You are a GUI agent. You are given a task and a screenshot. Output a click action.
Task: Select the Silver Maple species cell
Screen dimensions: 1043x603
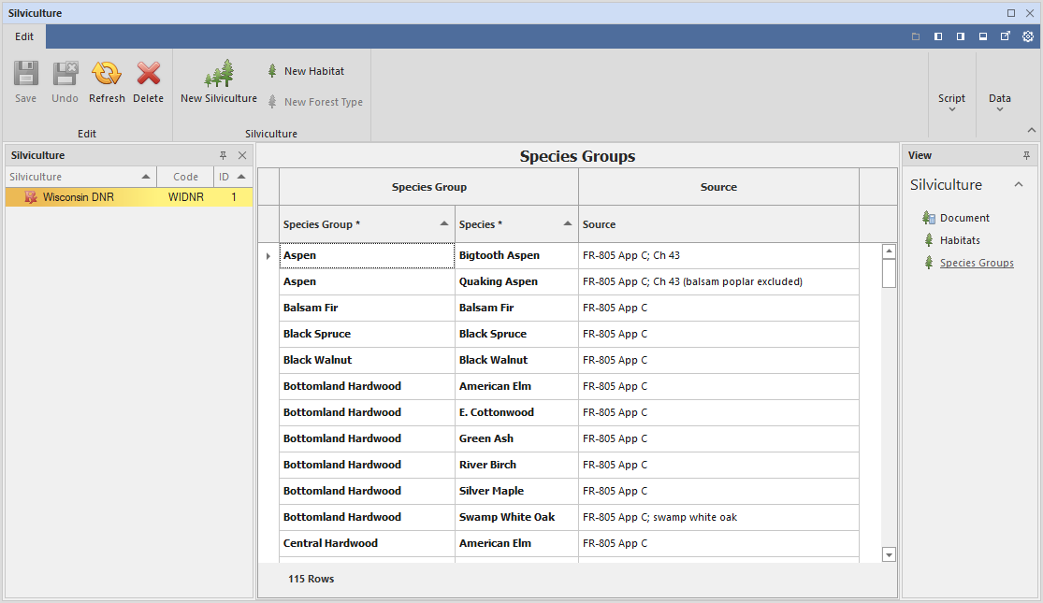pos(517,492)
